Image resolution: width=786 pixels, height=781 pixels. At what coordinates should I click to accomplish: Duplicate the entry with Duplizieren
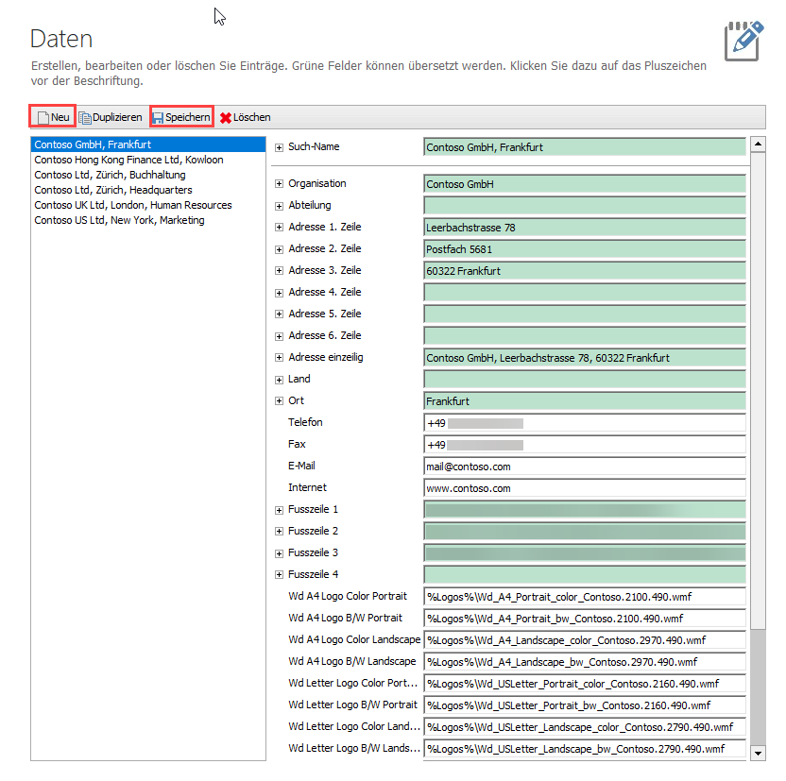pos(111,117)
